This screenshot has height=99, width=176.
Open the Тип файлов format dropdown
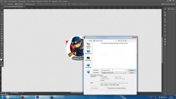click(x=125, y=73)
